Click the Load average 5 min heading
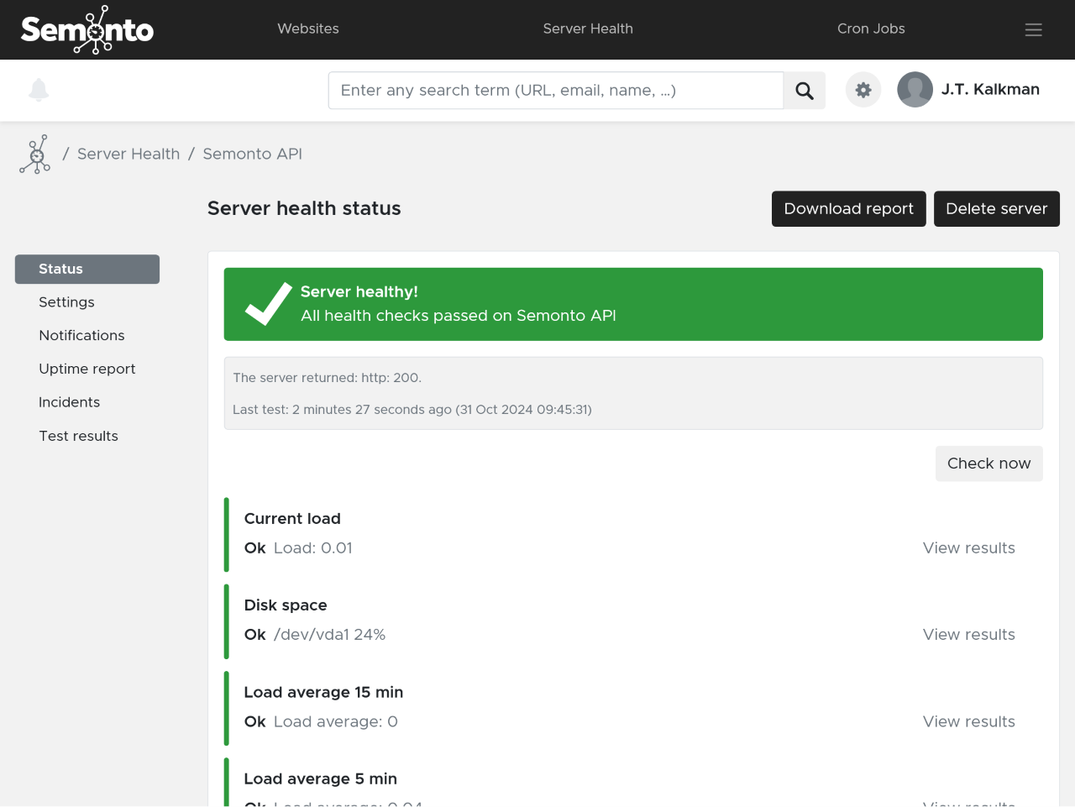The height and width of the screenshot is (807, 1075). [320, 779]
